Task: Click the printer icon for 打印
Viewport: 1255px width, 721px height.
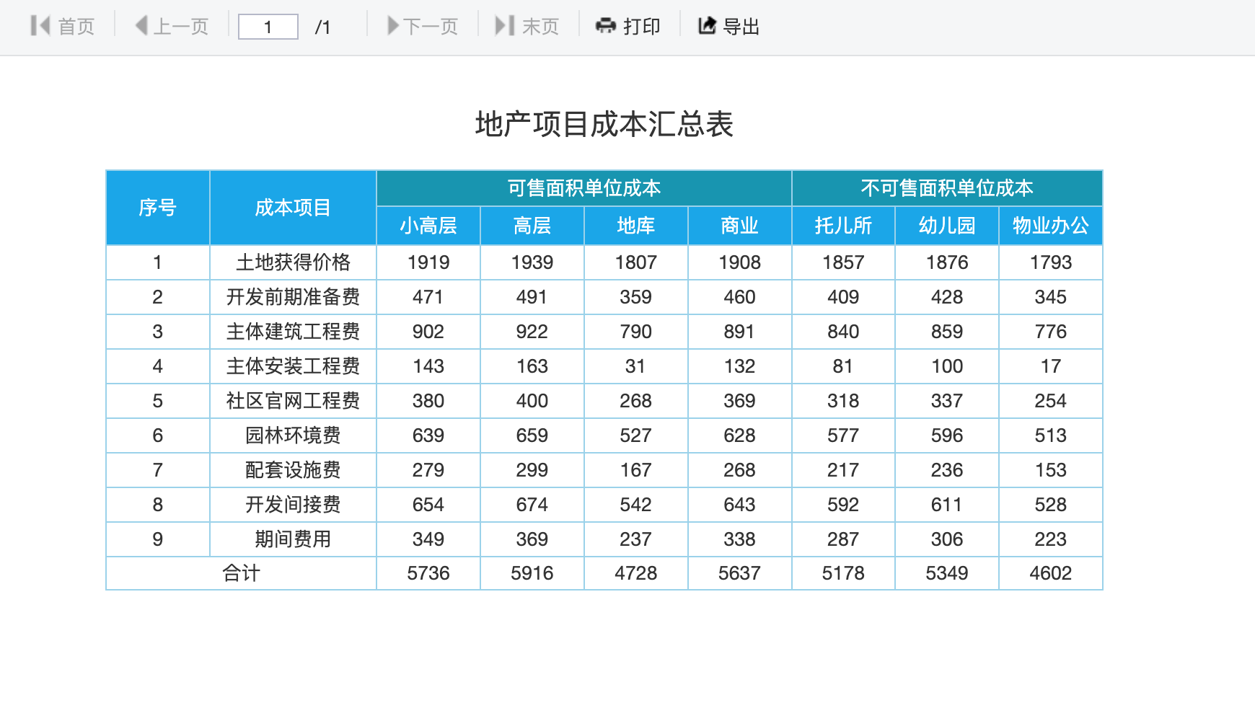Action: click(x=605, y=27)
